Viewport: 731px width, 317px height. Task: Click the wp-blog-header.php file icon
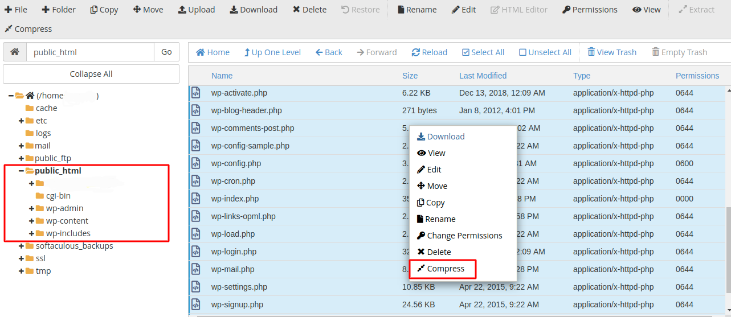coord(196,110)
